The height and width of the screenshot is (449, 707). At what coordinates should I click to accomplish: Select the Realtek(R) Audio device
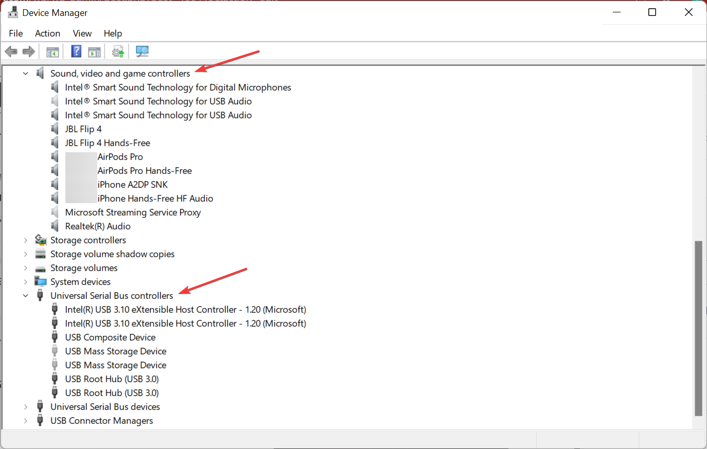point(98,226)
